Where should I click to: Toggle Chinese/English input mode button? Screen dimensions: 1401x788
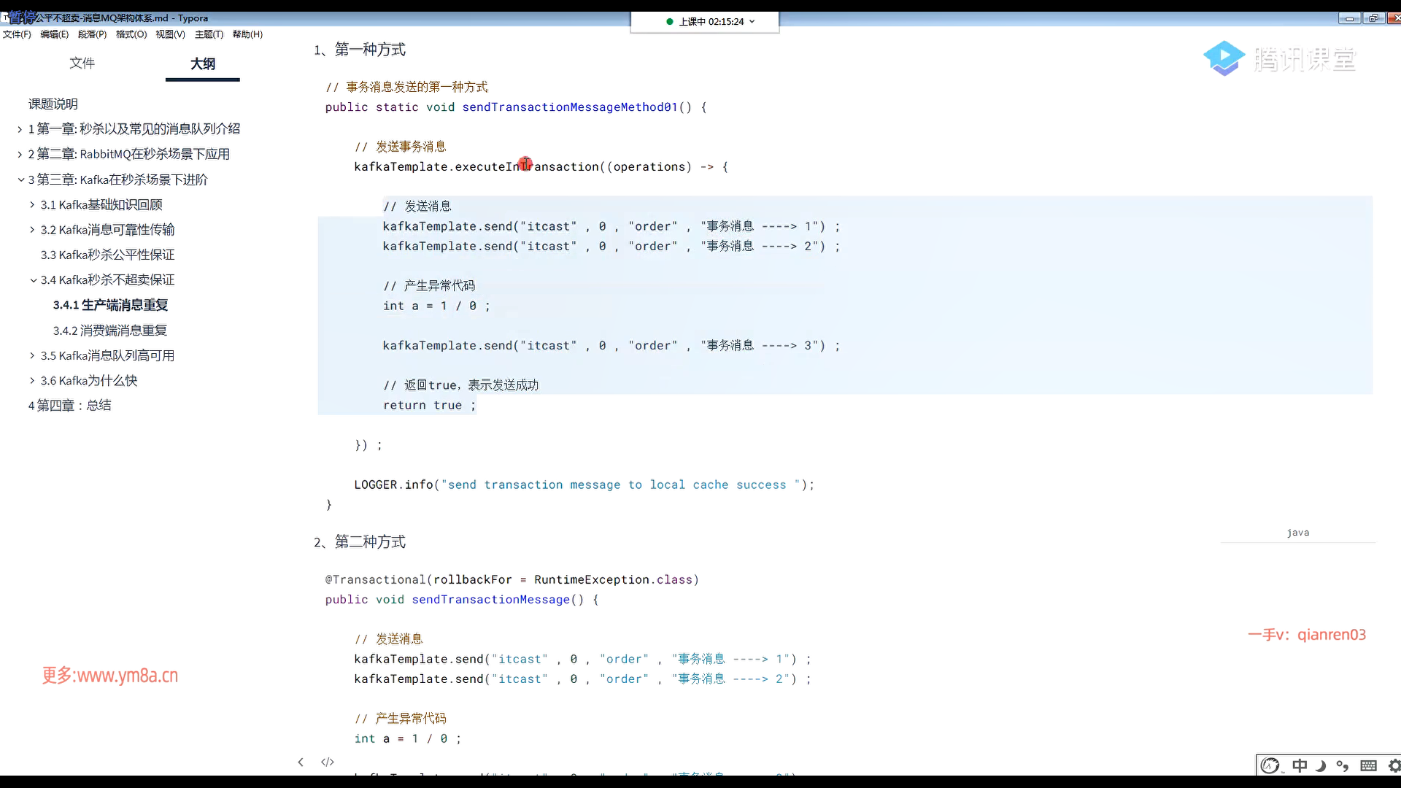coord(1300,765)
